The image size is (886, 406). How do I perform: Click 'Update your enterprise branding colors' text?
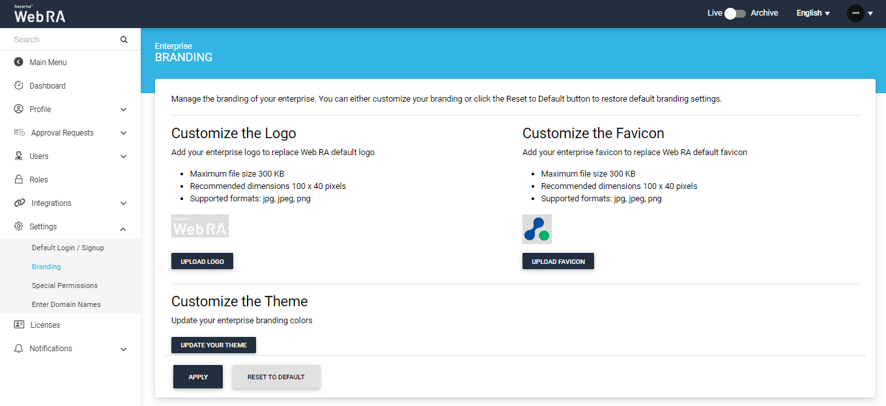242,321
